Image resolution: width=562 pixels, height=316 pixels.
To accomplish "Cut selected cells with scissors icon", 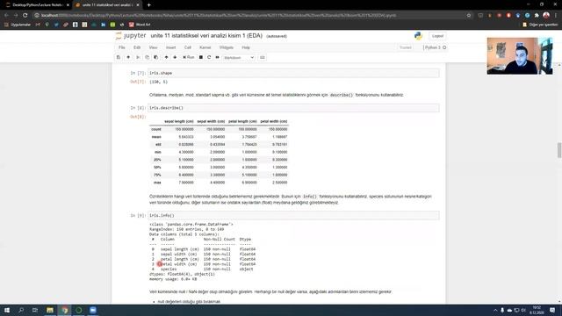I will coord(138,57).
